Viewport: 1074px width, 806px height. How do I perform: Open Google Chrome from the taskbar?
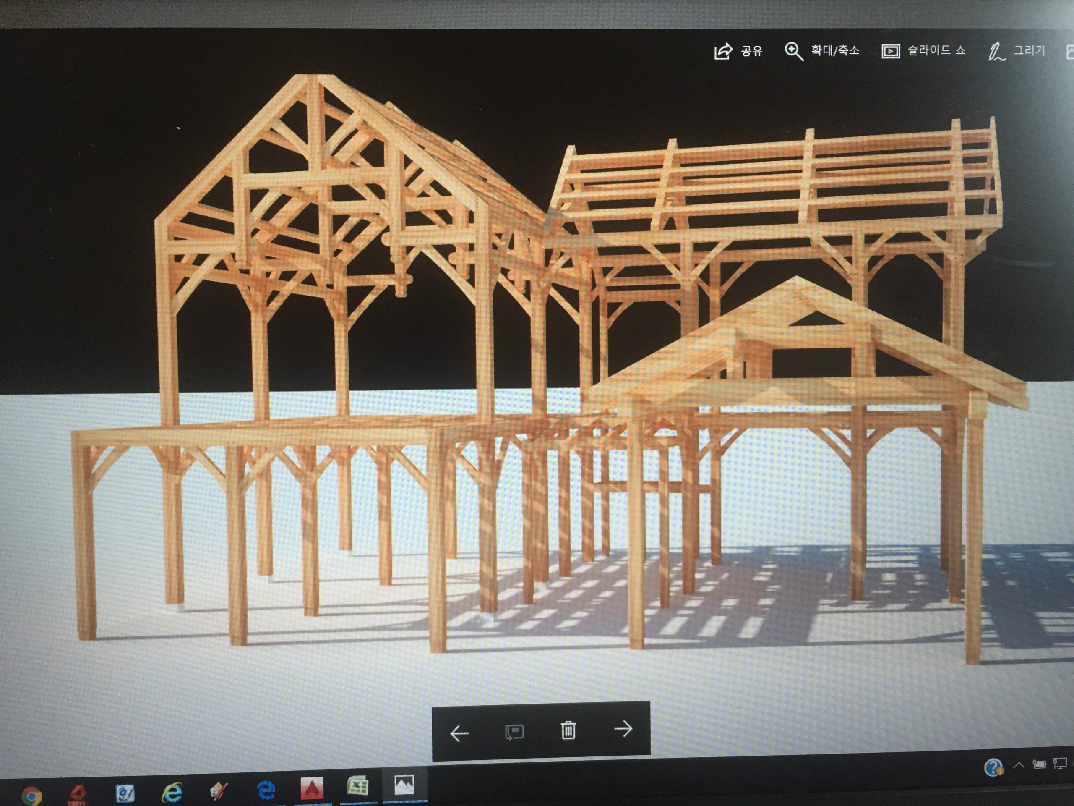click(x=31, y=796)
